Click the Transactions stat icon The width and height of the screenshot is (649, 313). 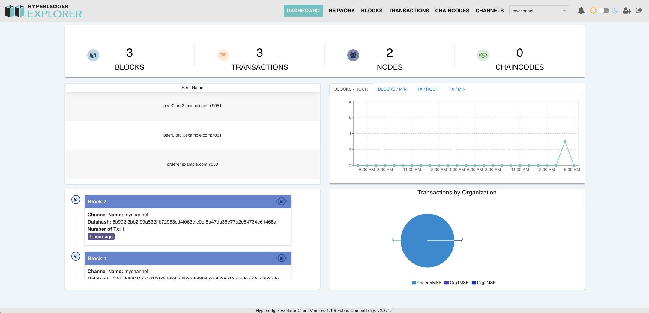click(223, 55)
